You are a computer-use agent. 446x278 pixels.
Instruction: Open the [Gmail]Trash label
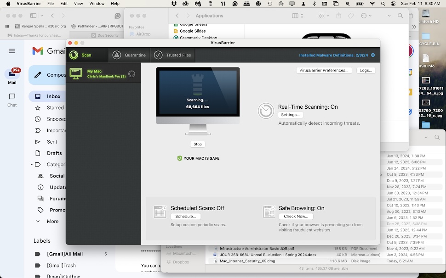click(x=62, y=266)
